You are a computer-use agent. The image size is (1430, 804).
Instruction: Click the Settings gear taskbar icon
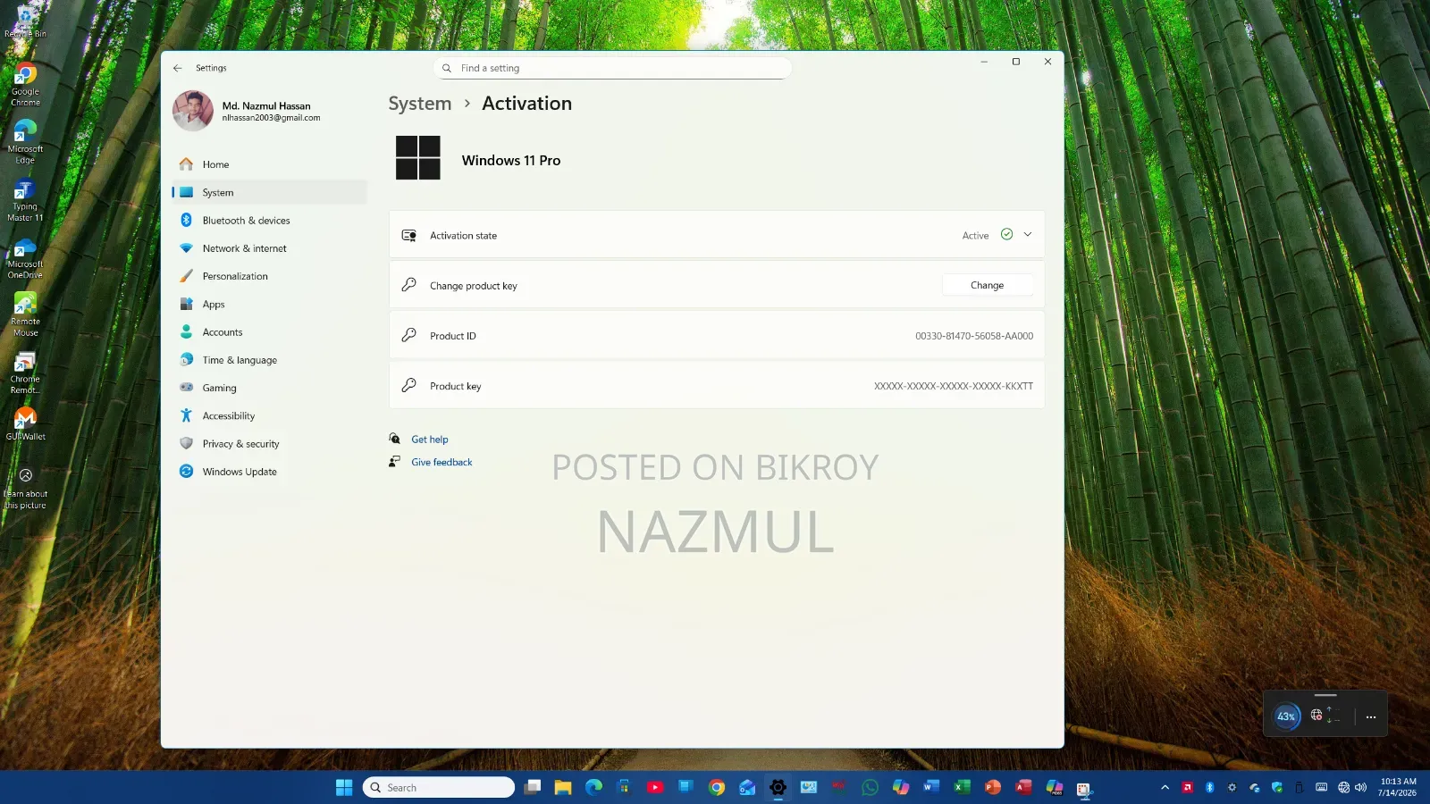tap(778, 787)
